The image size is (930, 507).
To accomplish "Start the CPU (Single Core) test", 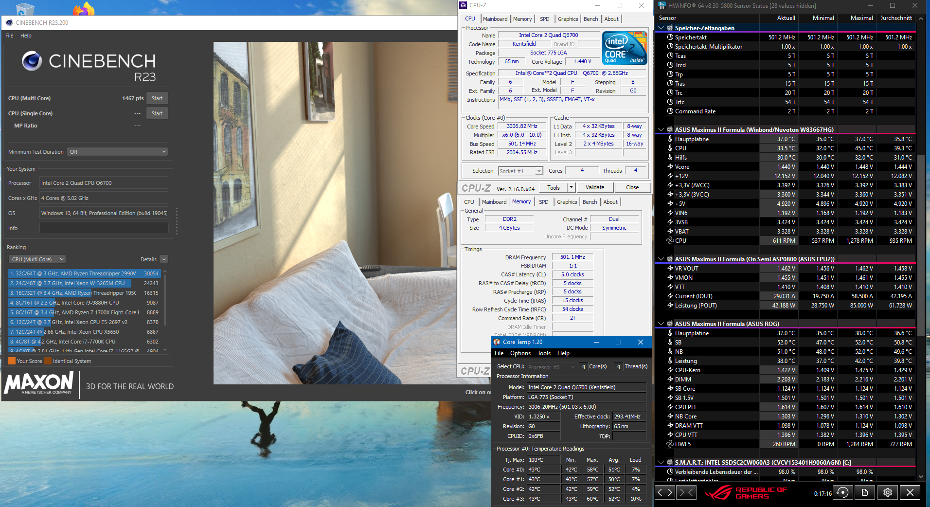I will pos(157,113).
